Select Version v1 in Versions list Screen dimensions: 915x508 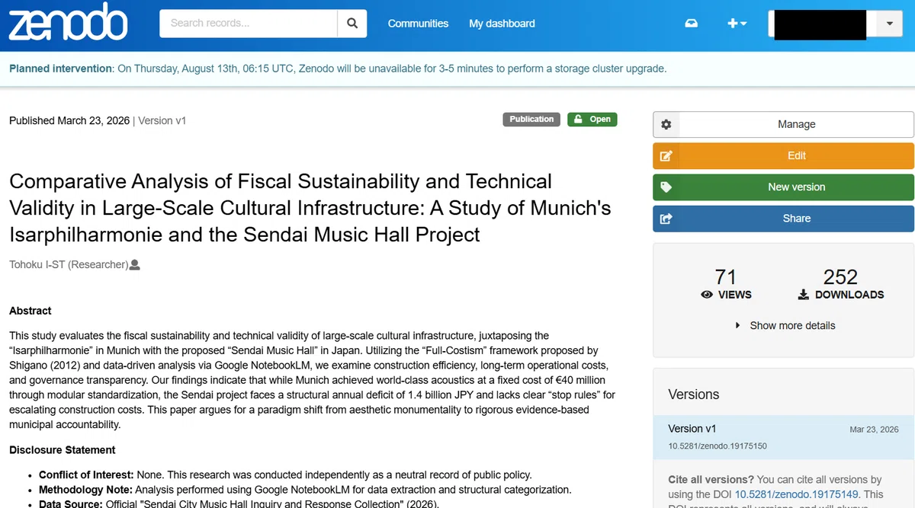[x=783, y=437]
